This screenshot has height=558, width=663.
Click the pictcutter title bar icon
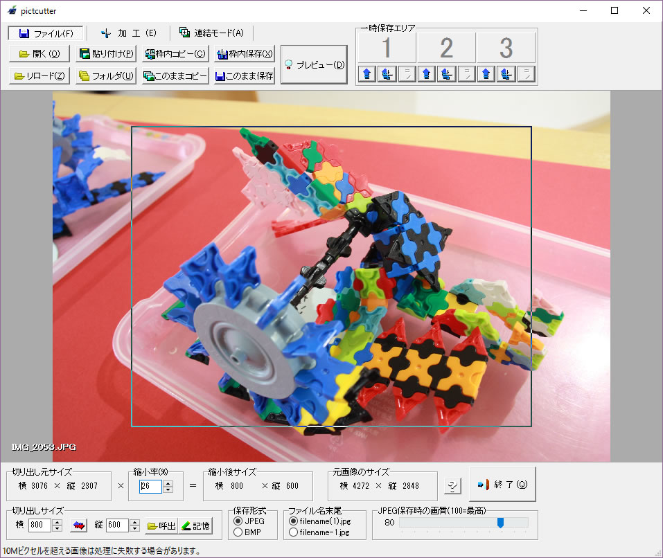(x=12, y=10)
